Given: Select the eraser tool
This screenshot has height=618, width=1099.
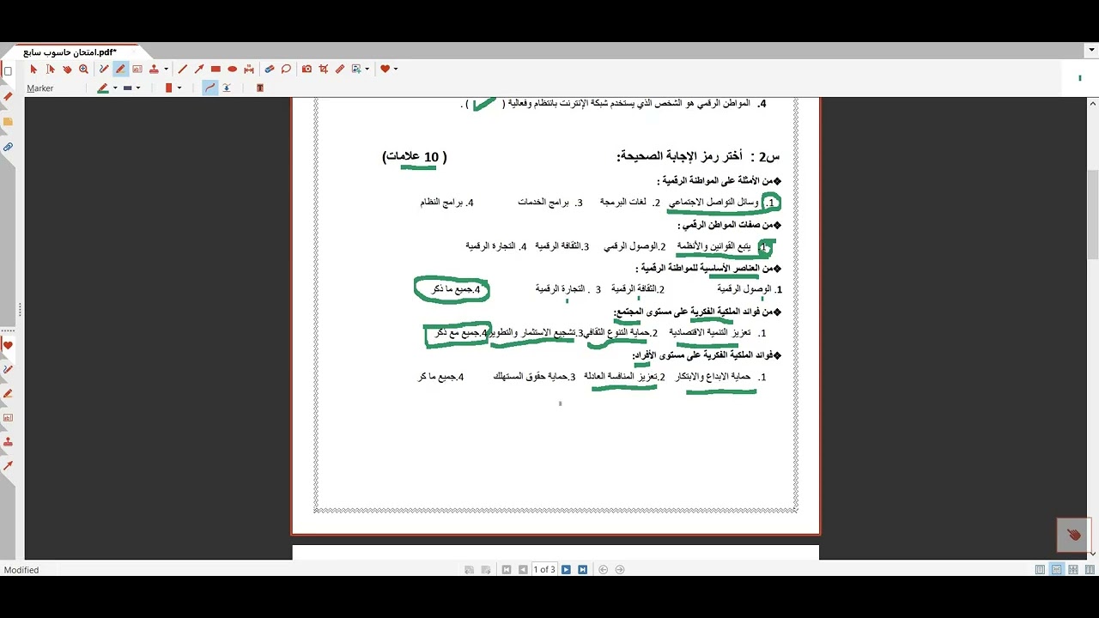Looking at the screenshot, I should [x=270, y=70].
